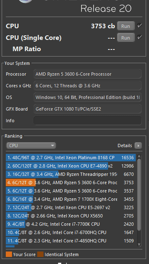Toggle the CPU Single Core checkbox
This screenshot has width=149, height=264.
pos(139,37)
